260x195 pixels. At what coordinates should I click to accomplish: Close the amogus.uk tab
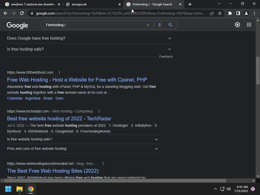120,4
